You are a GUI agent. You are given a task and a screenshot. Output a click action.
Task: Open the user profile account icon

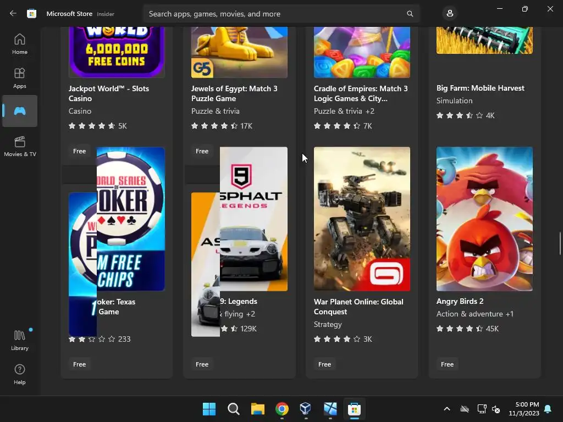[450, 14]
